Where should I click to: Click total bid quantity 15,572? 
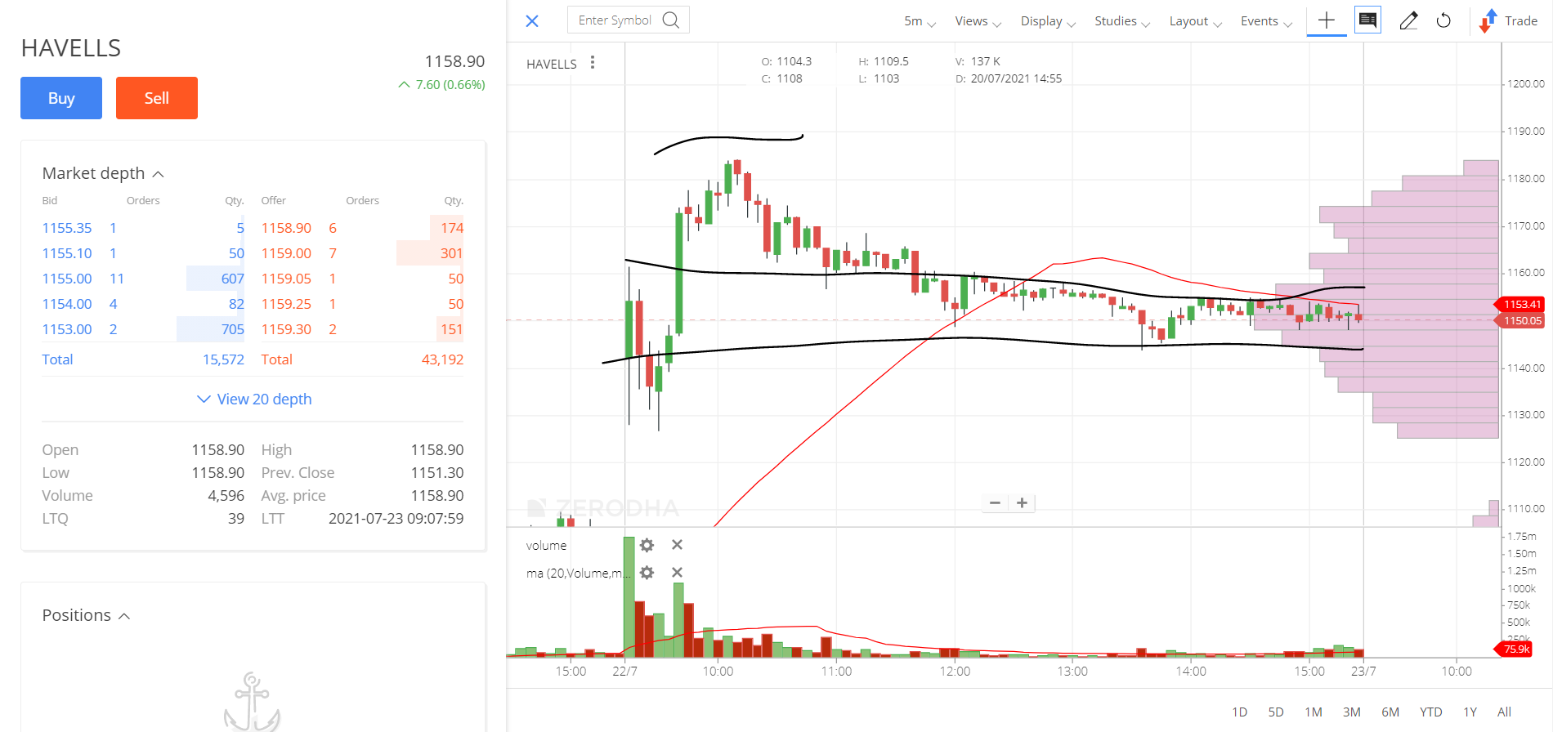point(223,359)
